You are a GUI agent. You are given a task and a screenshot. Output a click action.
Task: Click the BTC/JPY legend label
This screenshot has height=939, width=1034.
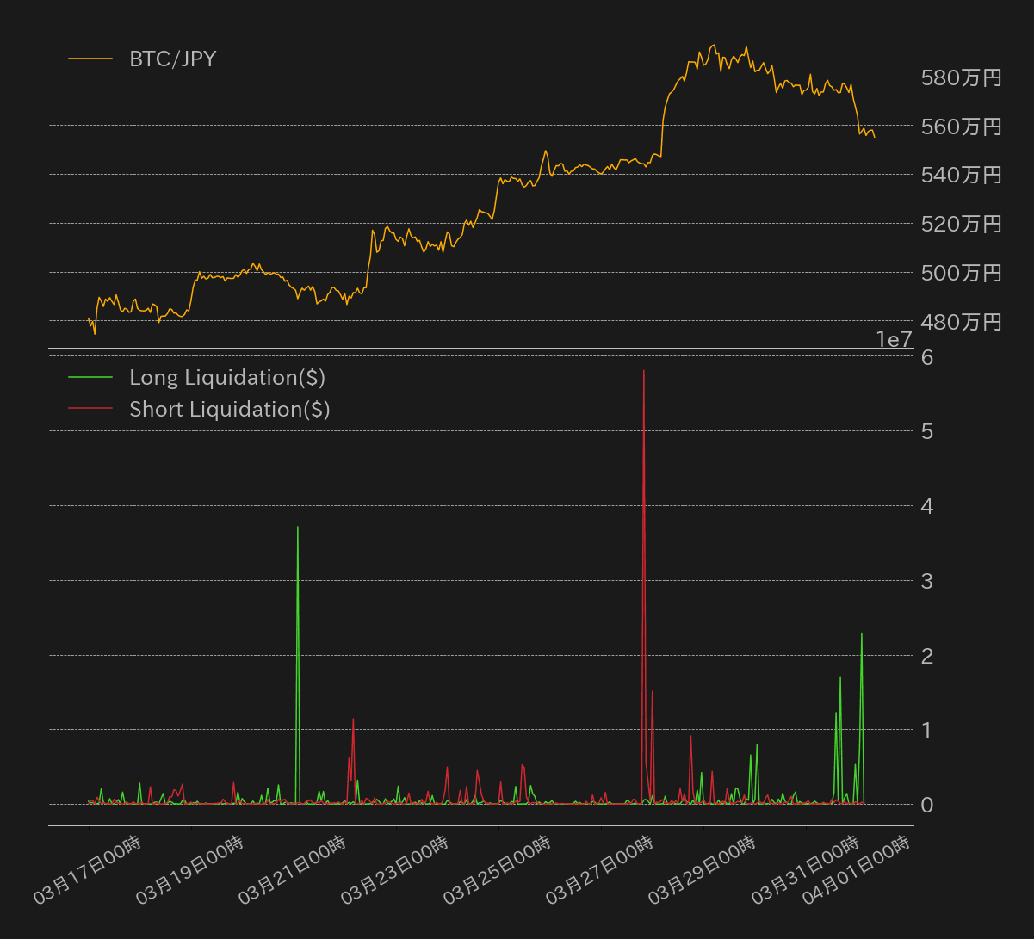point(172,59)
